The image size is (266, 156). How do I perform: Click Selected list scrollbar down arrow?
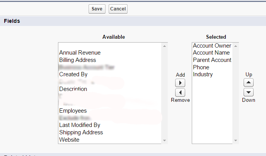tap(235, 141)
